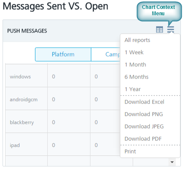Click the androidgcm row label
Screen dimensions: 183x169
coord(23,100)
